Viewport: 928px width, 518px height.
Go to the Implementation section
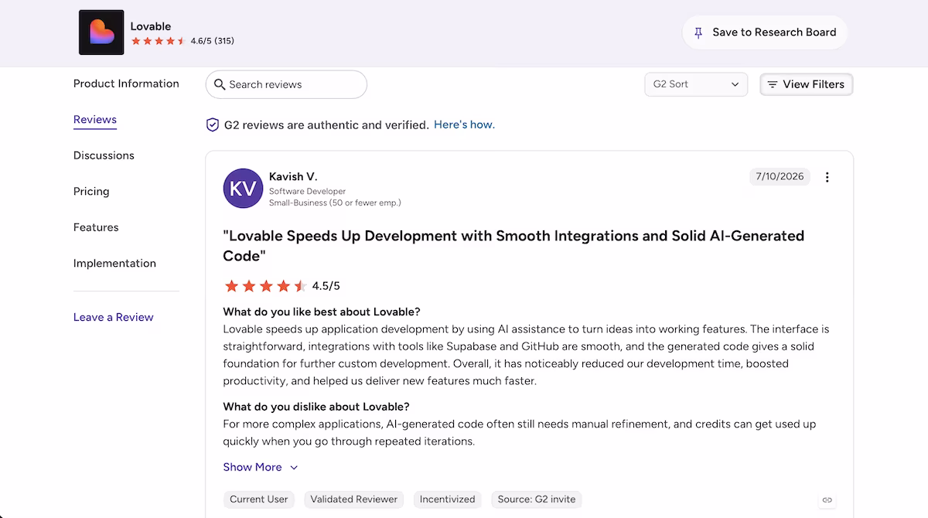(114, 264)
